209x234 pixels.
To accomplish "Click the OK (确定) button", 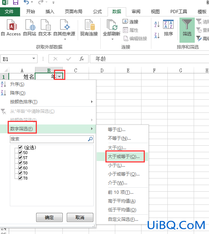I will pyautogui.click(x=49, y=218).
